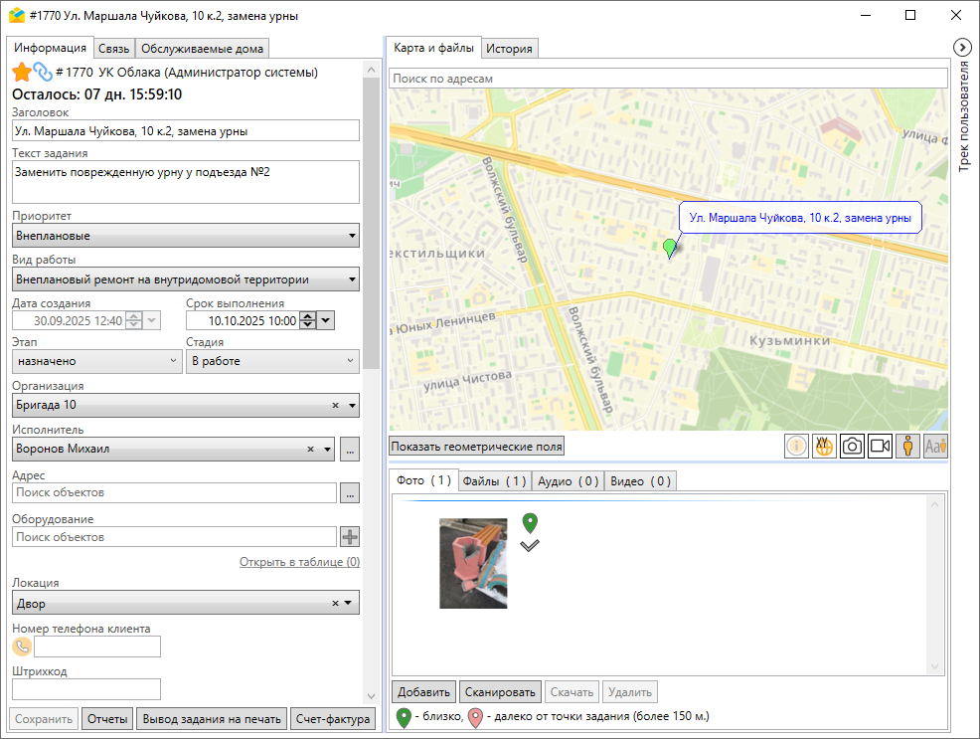Screen dimensions: 980x739
Task: Switch to the История tab
Action: (x=511, y=48)
